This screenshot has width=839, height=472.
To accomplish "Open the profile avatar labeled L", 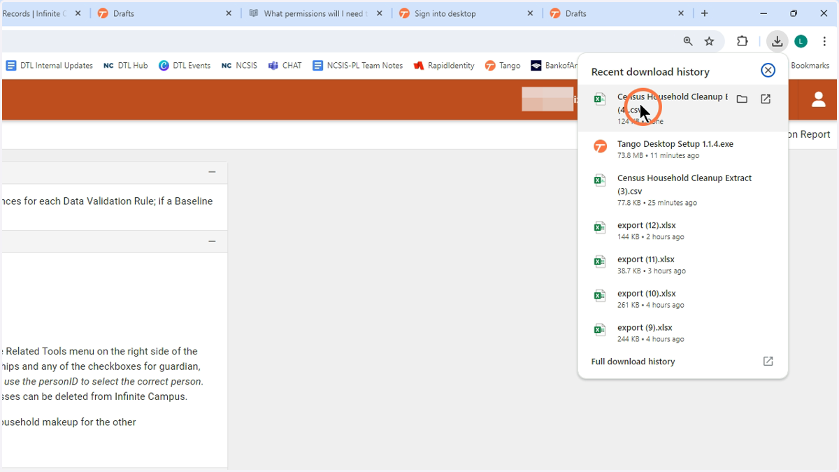I will [x=801, y=41].
